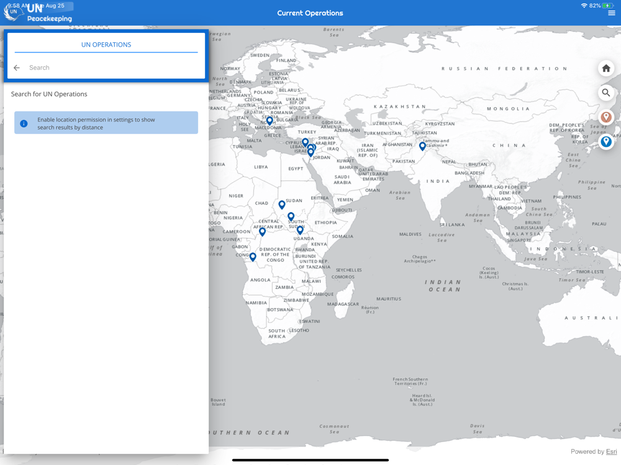The width and height of the screenshot is (621, 465).
Task: Choose the marker in Central African Republic
Action: [x=262, y=232]
